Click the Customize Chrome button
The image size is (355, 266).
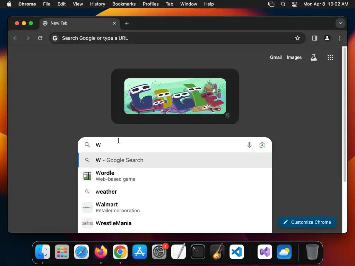(x=307, y=222)
